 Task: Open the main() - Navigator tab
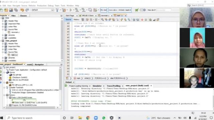click(x=35, y=64)
